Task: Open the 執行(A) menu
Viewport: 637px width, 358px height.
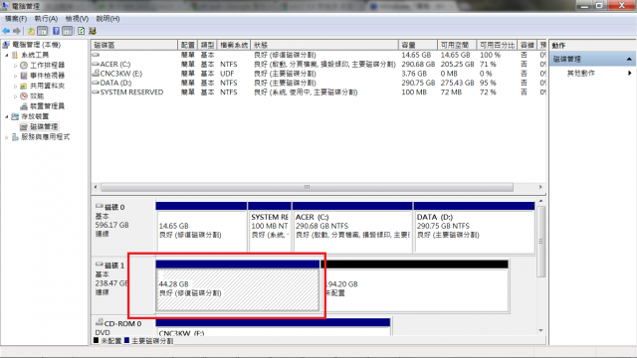Action: (x=46, y=19)
